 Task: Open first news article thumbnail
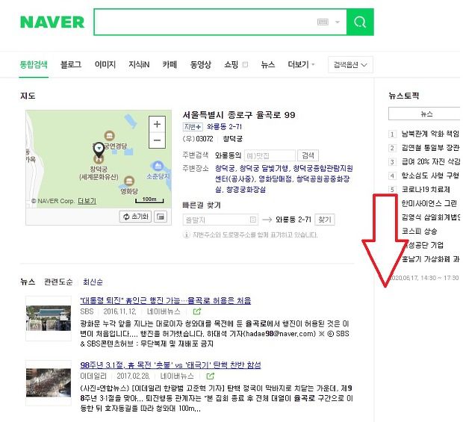(49, 318)
